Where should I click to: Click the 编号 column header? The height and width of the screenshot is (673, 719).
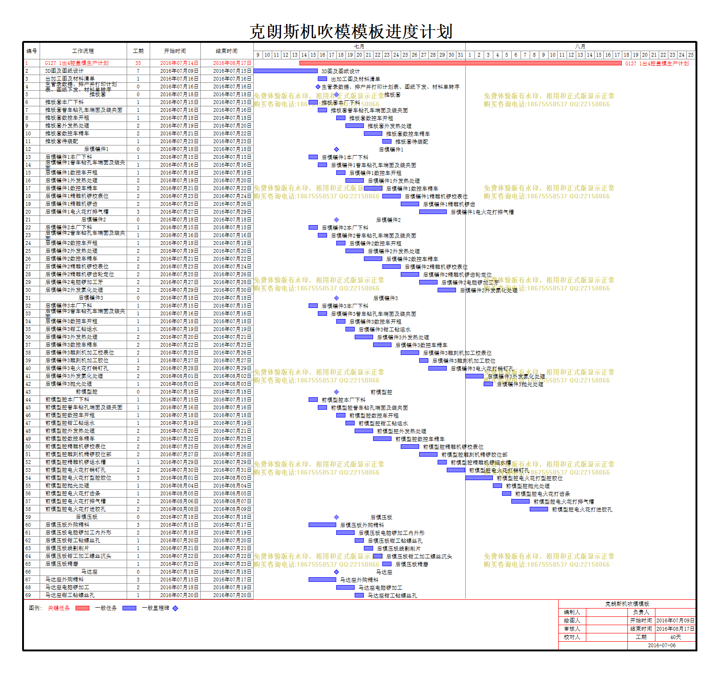coord(32,51)
